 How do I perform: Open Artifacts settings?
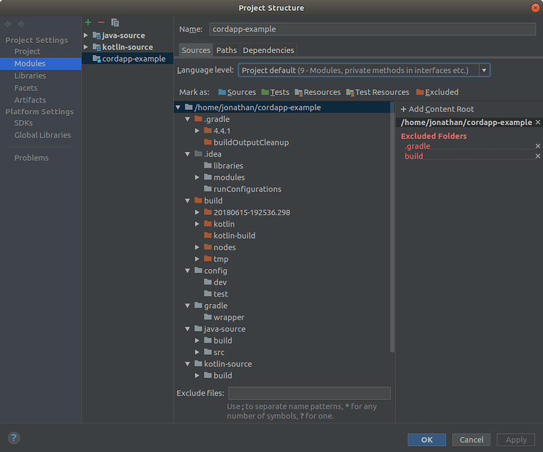point(30,100)
